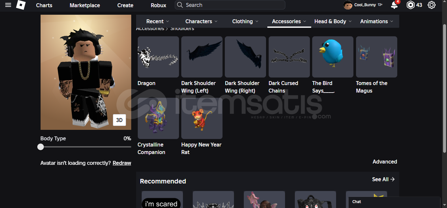Adjust the Body Type slider handle

point(41,147)
